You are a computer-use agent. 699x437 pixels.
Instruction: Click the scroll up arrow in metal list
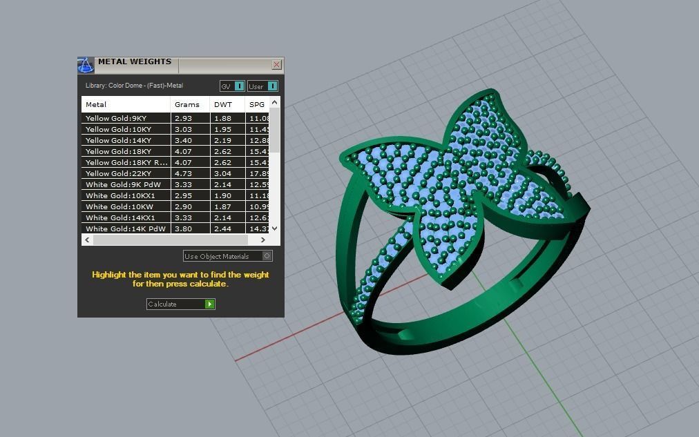(x=275, y=102)
